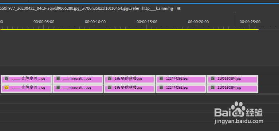Select lower-track minecraft .jpg clip
Image resolution: width=279 pixels, height=131 pixels.
coord(78,89)
